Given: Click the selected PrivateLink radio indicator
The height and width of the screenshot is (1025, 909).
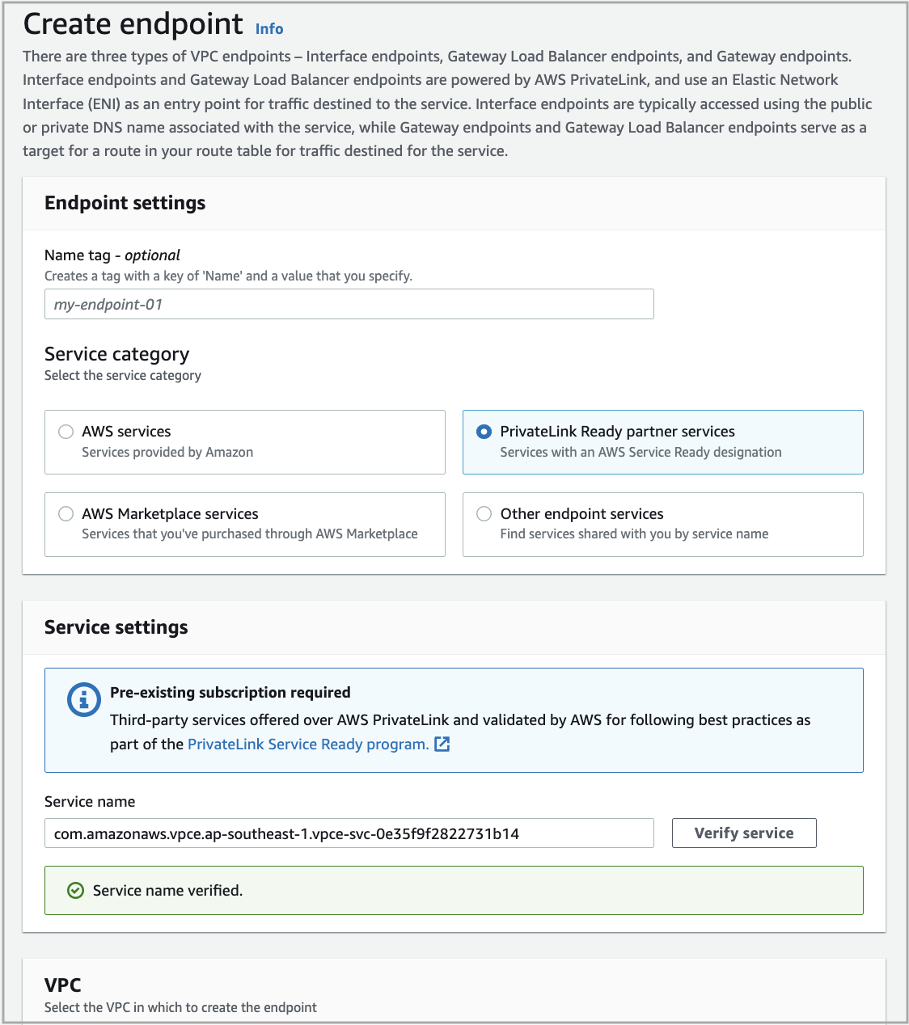Looking at the screenshot, I should [x=484, y=432].
